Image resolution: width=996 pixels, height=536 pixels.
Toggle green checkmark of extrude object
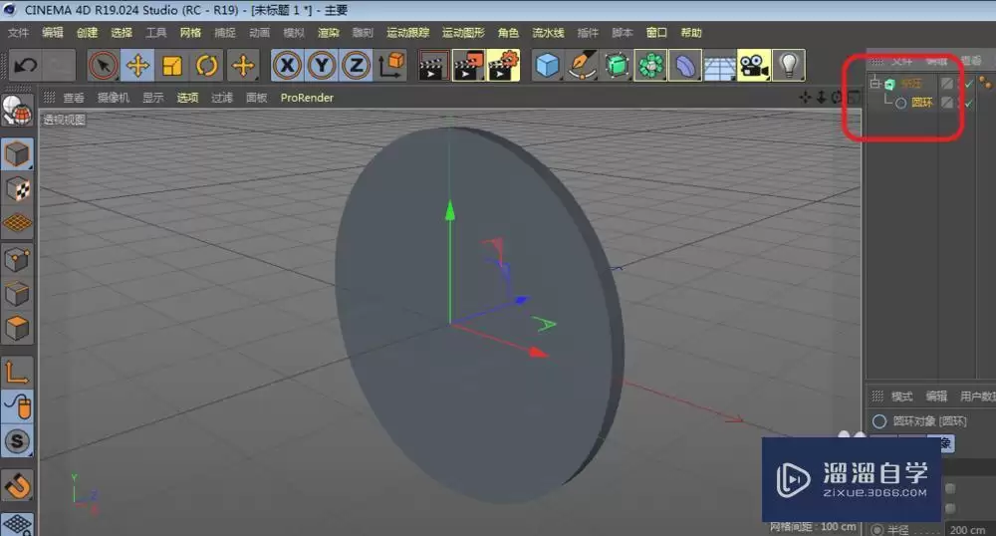tap(969, 84)
